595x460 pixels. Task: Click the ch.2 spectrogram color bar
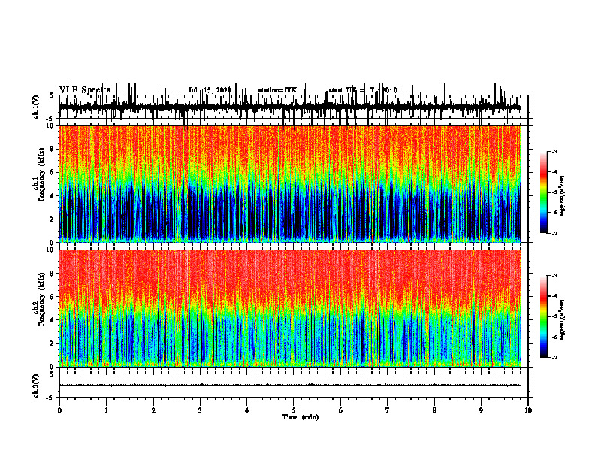(x=544, y=316)
